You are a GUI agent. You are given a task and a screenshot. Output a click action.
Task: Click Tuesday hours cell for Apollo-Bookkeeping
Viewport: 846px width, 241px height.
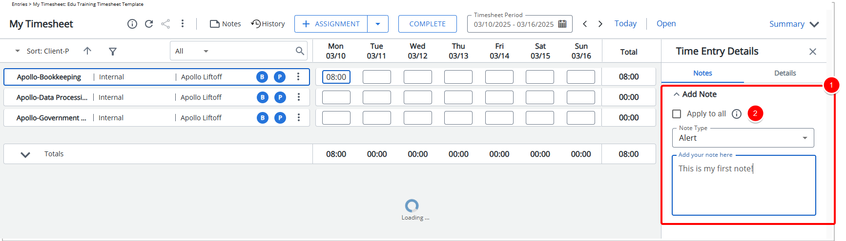376,77
